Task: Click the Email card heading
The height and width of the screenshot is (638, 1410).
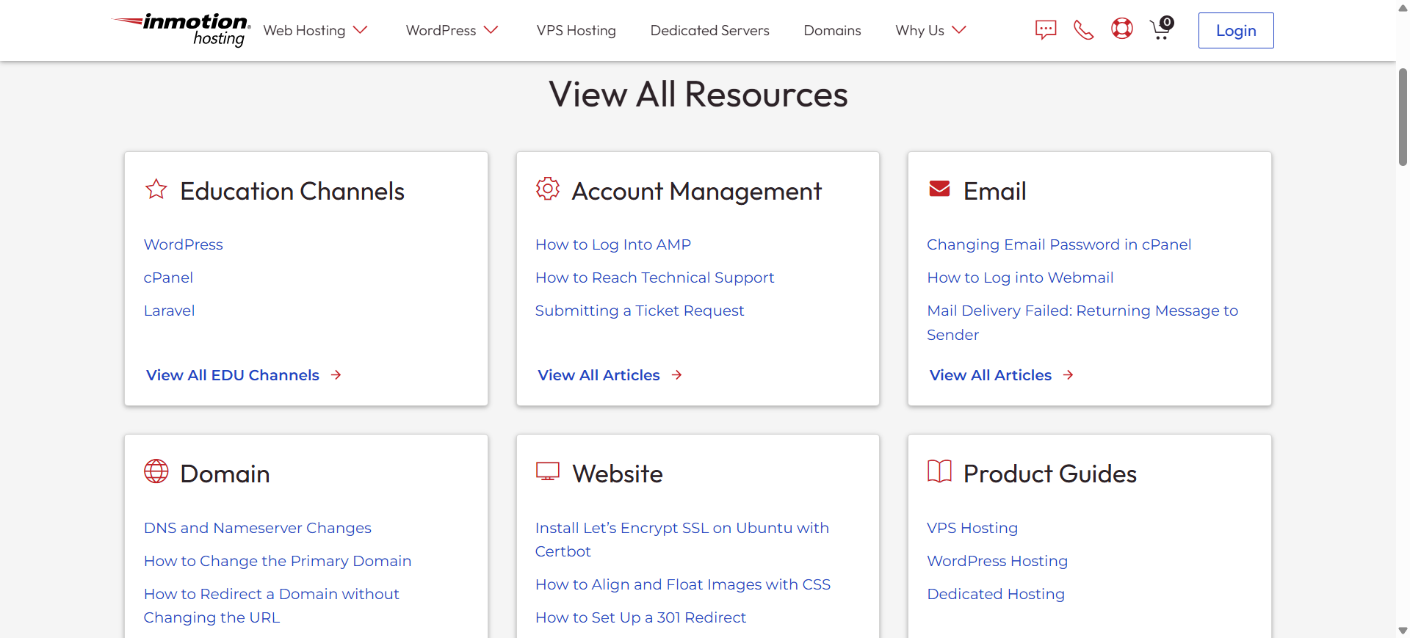Action: click(994, 191)
